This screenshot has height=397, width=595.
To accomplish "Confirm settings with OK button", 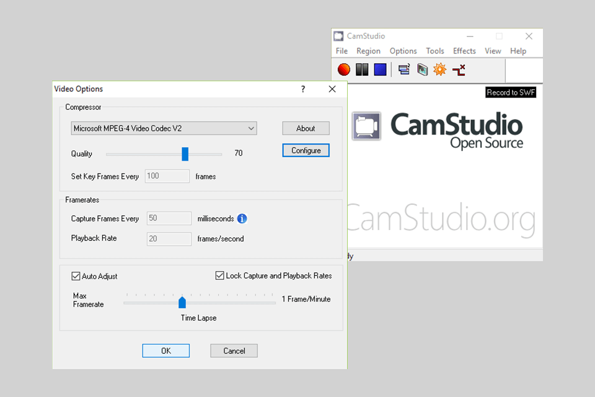I will pos(166,350).
